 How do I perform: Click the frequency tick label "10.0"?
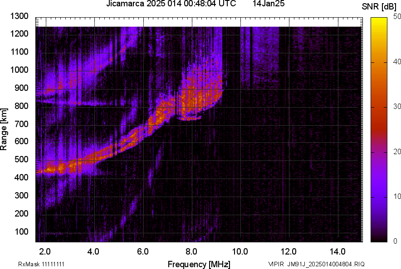click(240, 252)
